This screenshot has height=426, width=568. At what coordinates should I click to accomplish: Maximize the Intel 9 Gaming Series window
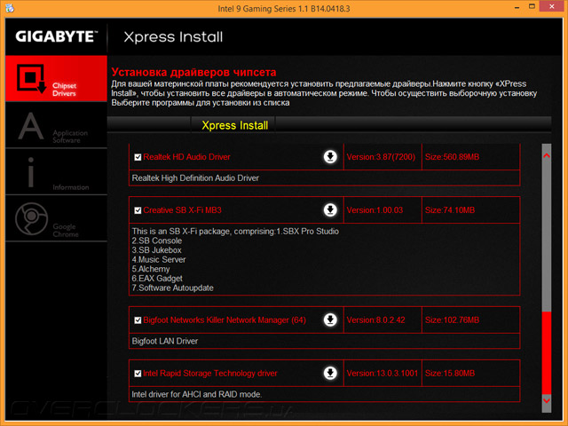click(x=532, y=6)
